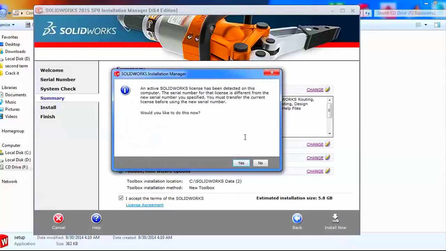This screenshot has width=446, height=251.
Task: Click the 'C:\SOLIDWORKS Data (2)' location text
Action: pos(215,181)
